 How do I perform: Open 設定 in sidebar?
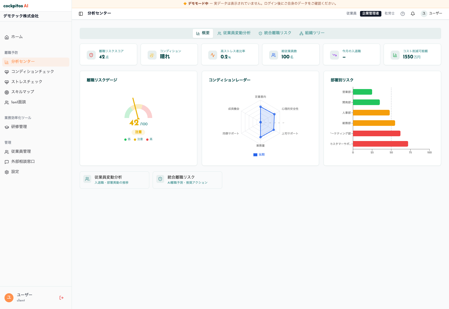tap(36, 172)
